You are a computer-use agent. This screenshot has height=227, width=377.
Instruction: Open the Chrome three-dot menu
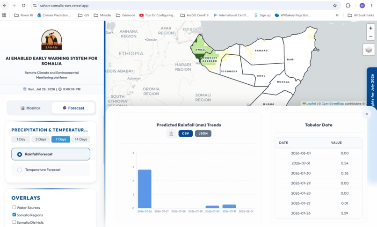coord(372,6)
